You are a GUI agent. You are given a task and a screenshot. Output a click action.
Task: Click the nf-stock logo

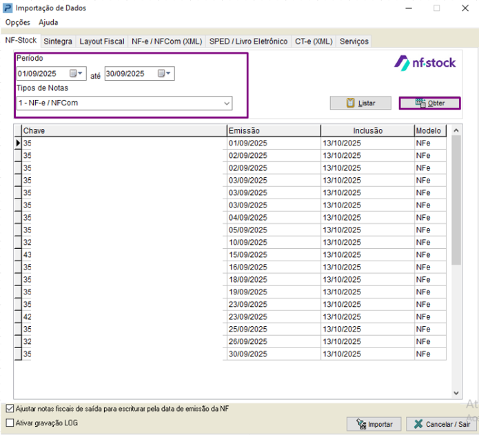[425, 63]
